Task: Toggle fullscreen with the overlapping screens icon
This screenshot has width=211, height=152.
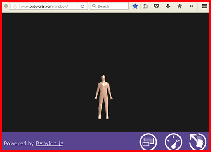Action: [148, 142]
